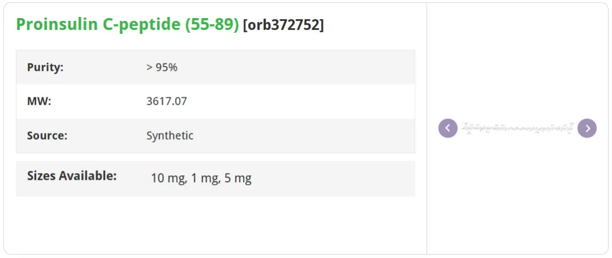Click the vertical divider beside image panel
The height and width of the screenshot is (258, 612).
coord(427,128)
